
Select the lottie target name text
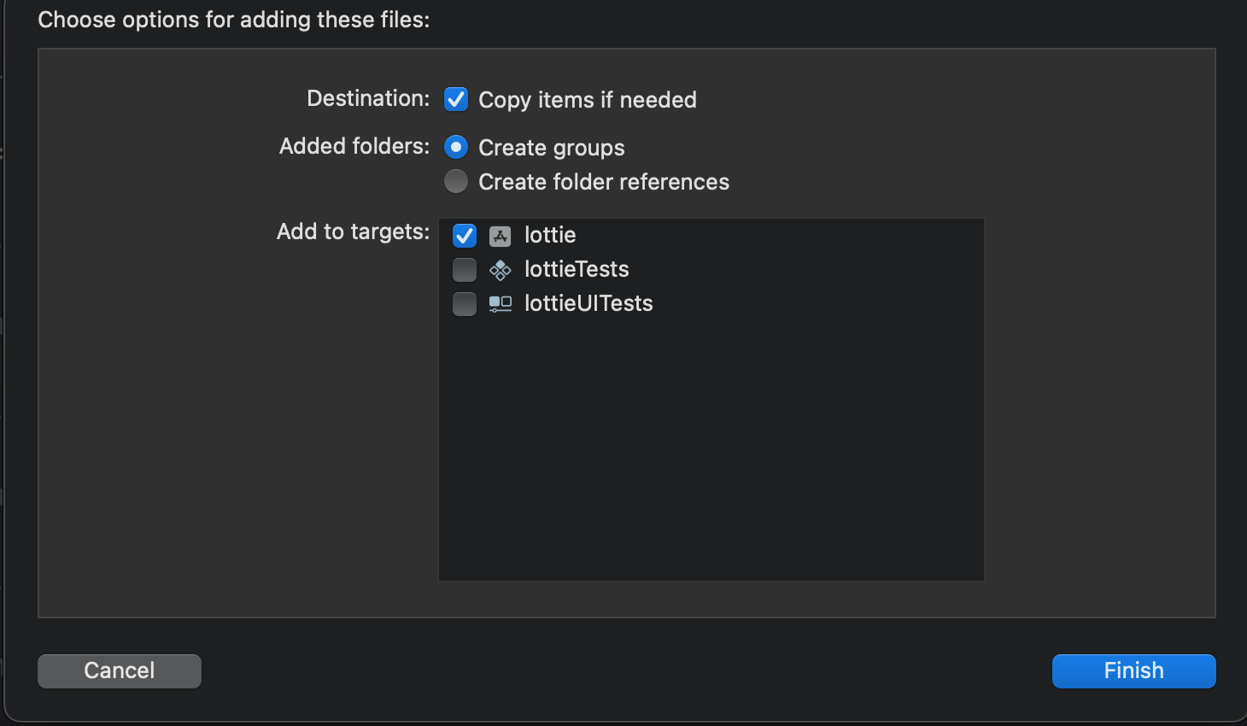(x=550, y=235)
